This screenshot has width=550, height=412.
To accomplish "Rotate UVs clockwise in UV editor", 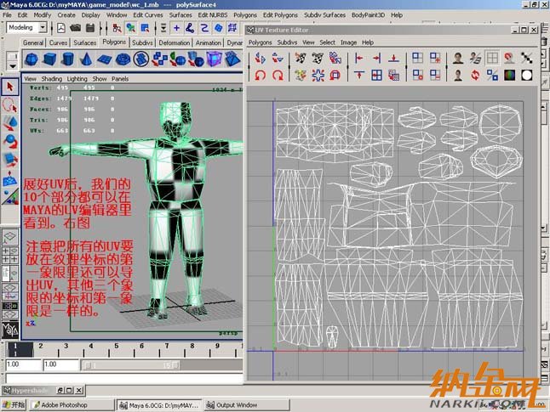I will coord(278,75).
